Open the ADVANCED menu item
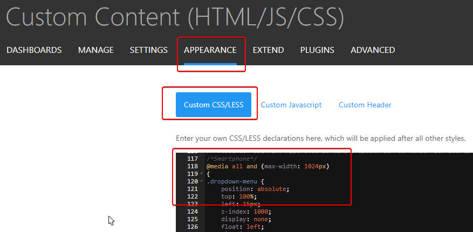The height and width of the screenshot is (232, 473). 373,50
